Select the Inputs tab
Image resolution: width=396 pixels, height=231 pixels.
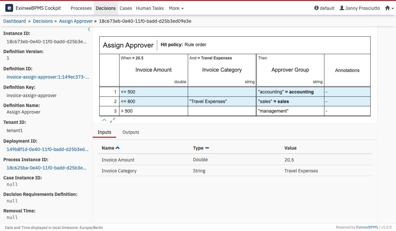coord(105,132)
